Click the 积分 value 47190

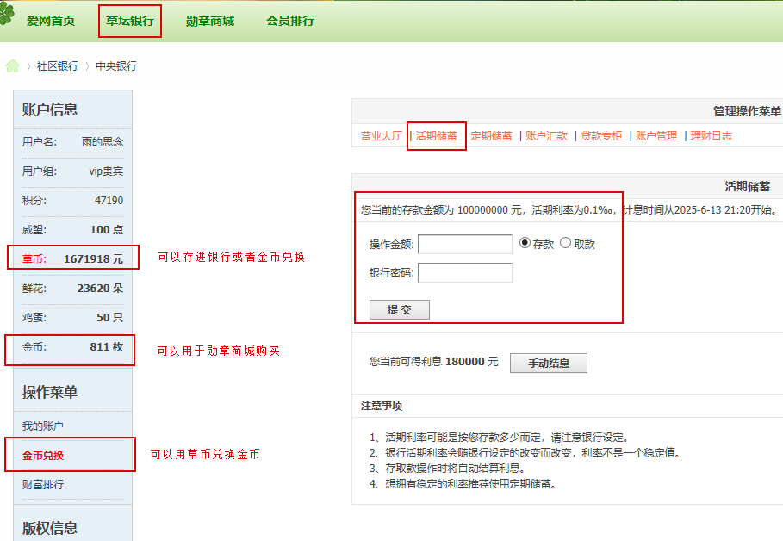[x=109, y=201]
